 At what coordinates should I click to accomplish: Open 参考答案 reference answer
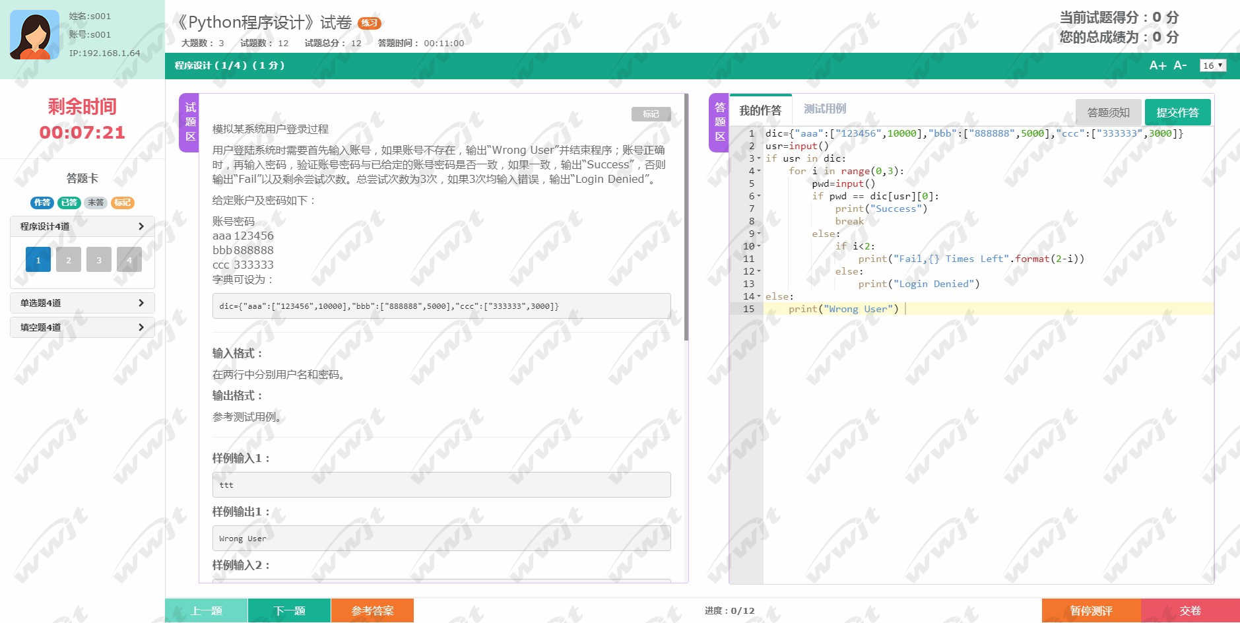372,610
